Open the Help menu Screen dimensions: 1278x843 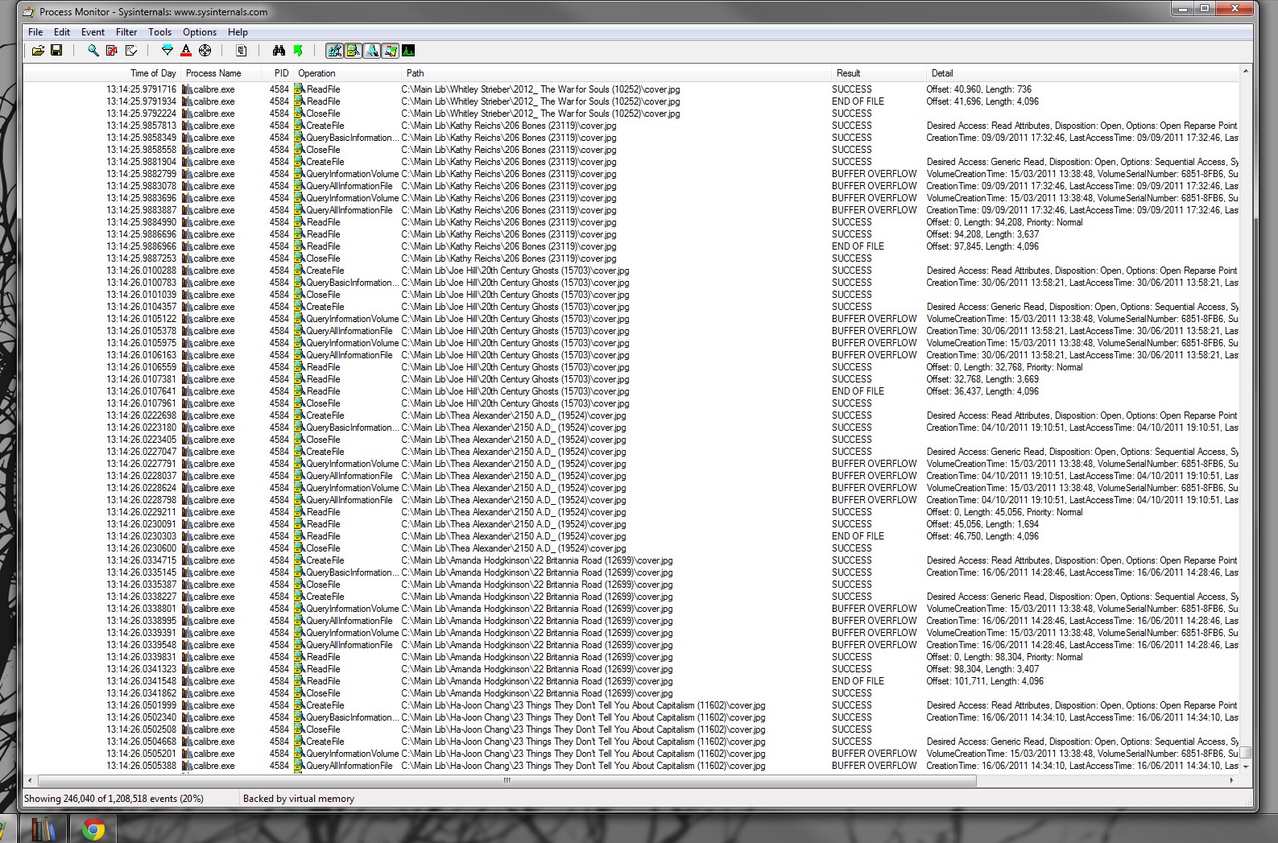click(x=238, y=32)
